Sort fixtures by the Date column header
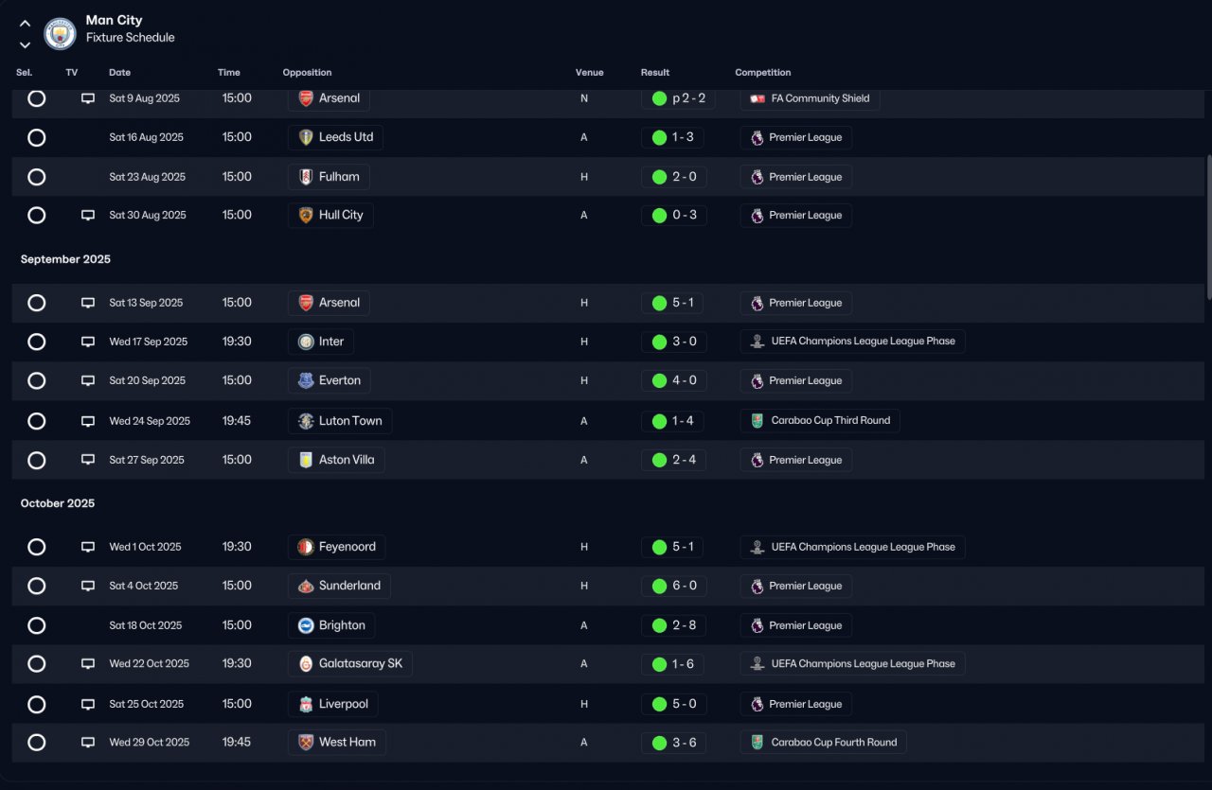The width and height of the screenshot is (1212, 790). pyautogui.click(x=120, y=73)
